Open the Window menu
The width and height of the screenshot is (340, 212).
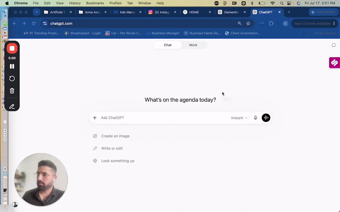tap(145, 3)
